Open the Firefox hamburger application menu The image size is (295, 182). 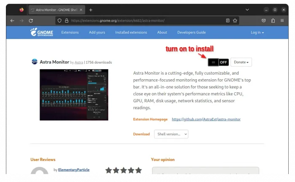tap(282, 20)
